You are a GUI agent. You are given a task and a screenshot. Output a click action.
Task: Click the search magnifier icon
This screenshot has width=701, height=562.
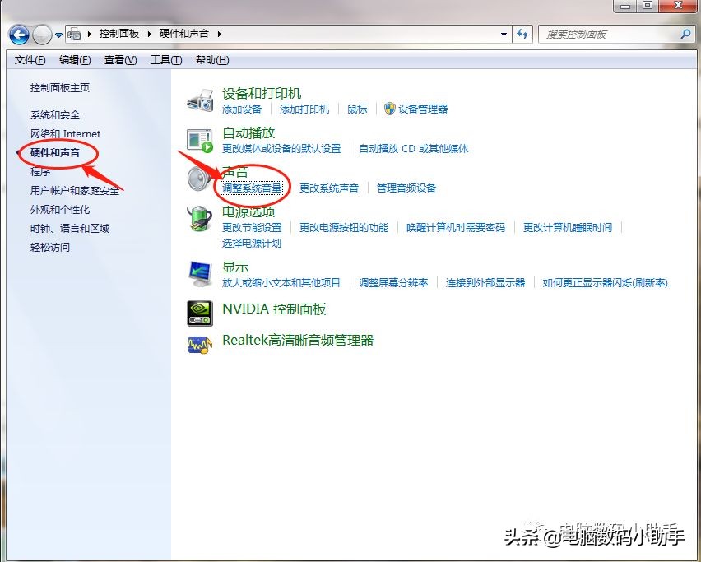pyautogui.click(x=685, y=34)
